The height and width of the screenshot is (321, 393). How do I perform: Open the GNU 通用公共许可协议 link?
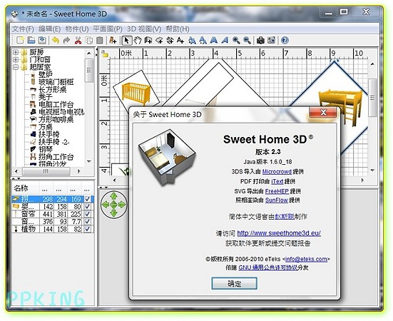[268, 267]
